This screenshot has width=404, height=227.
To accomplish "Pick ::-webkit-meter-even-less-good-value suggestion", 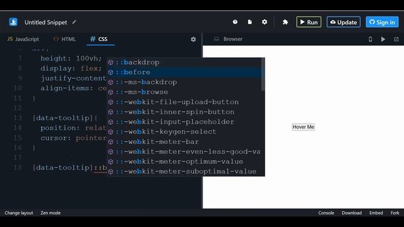I will pos(184,151).
